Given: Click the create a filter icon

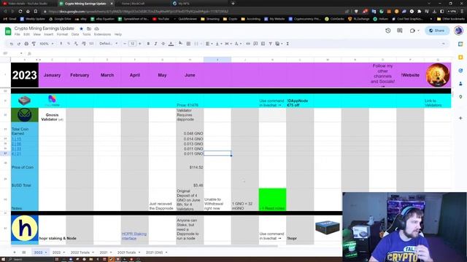Looking at the screenshot, I should point(271,44).
